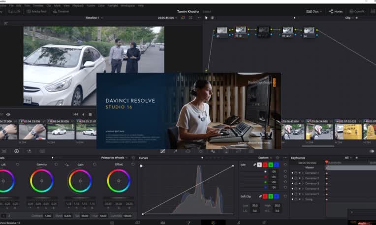376x225 pixels.
Task: Toggle the palette switch at far right of toolbar
Action: click(x=372, y=151)
